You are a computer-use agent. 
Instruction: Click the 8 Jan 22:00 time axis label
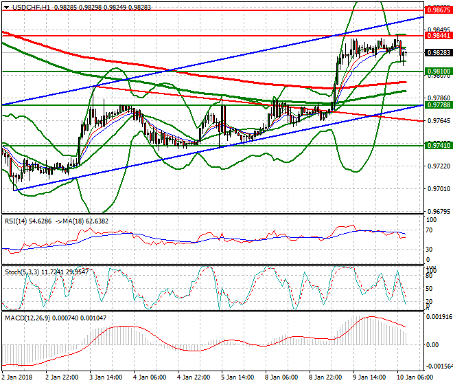click(x=325, y=377)
